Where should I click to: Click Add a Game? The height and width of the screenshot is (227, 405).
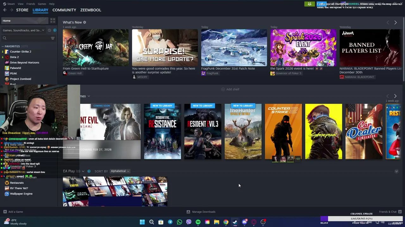13,212
